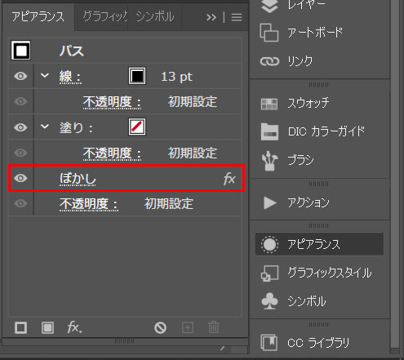Toggle visibility of the 塗り fill
The height and width of the screenshot is (360, 404).
tap(20, 127)
